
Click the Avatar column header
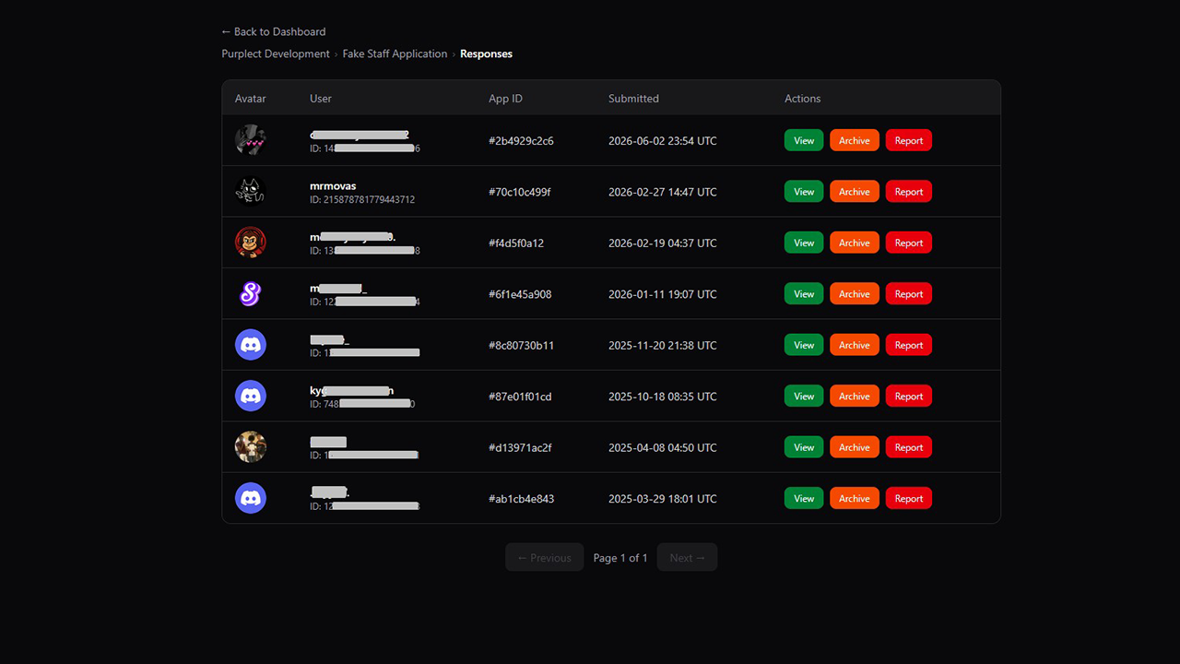coord(251,99)
